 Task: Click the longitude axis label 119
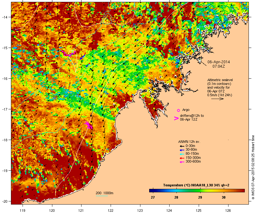[23, 210]
